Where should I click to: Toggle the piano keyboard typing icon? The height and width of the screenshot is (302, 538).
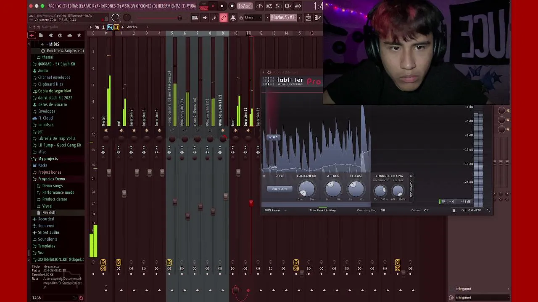point(195,18)
